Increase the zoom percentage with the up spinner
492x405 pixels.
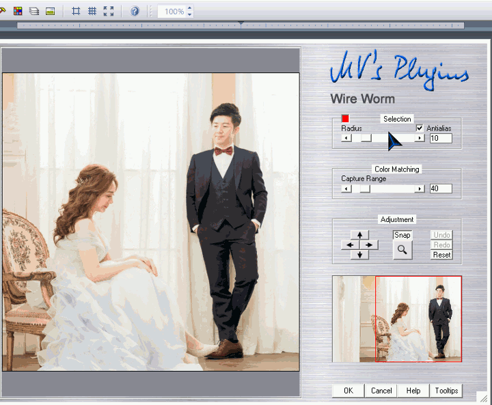tap(189, 8)
